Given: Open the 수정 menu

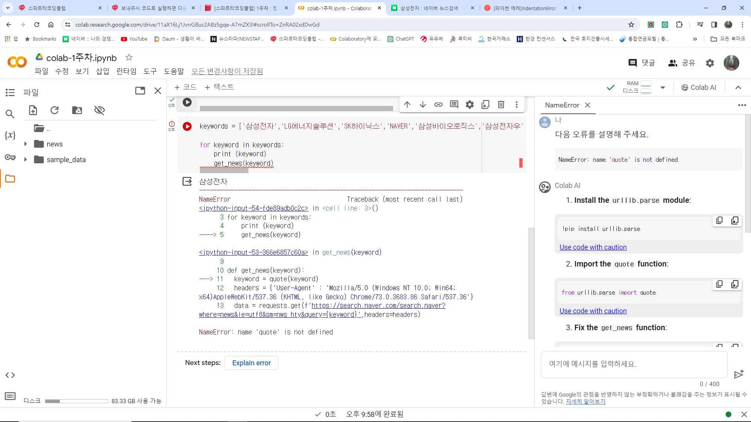Looking at the screenshot, I should coord(62,71).
